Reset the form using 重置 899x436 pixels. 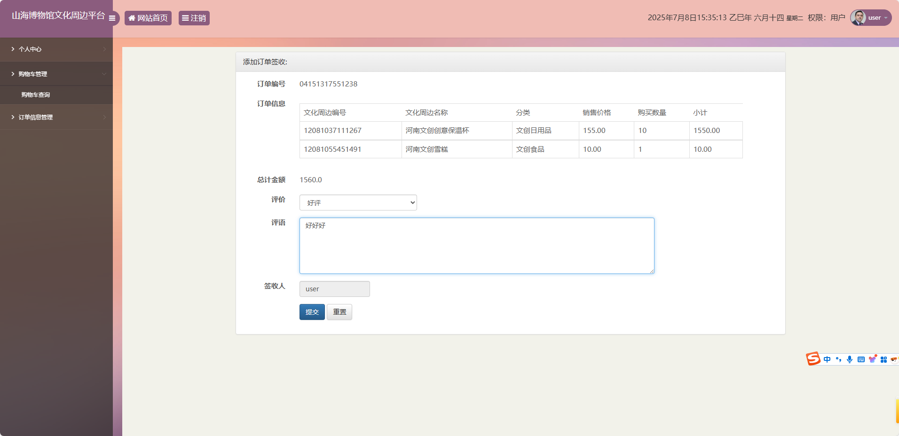(339, 312)
